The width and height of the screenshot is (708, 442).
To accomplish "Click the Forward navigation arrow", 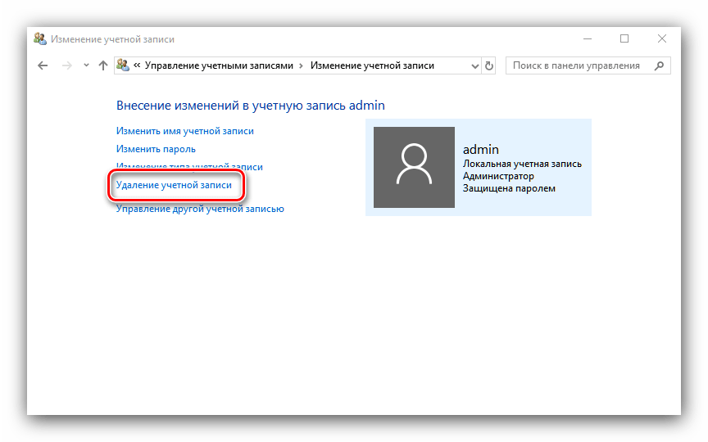I will click(67, 65).
